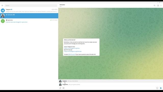Toggle the right info side panel
Screen dimensions: 163x92
click(158, 6)
